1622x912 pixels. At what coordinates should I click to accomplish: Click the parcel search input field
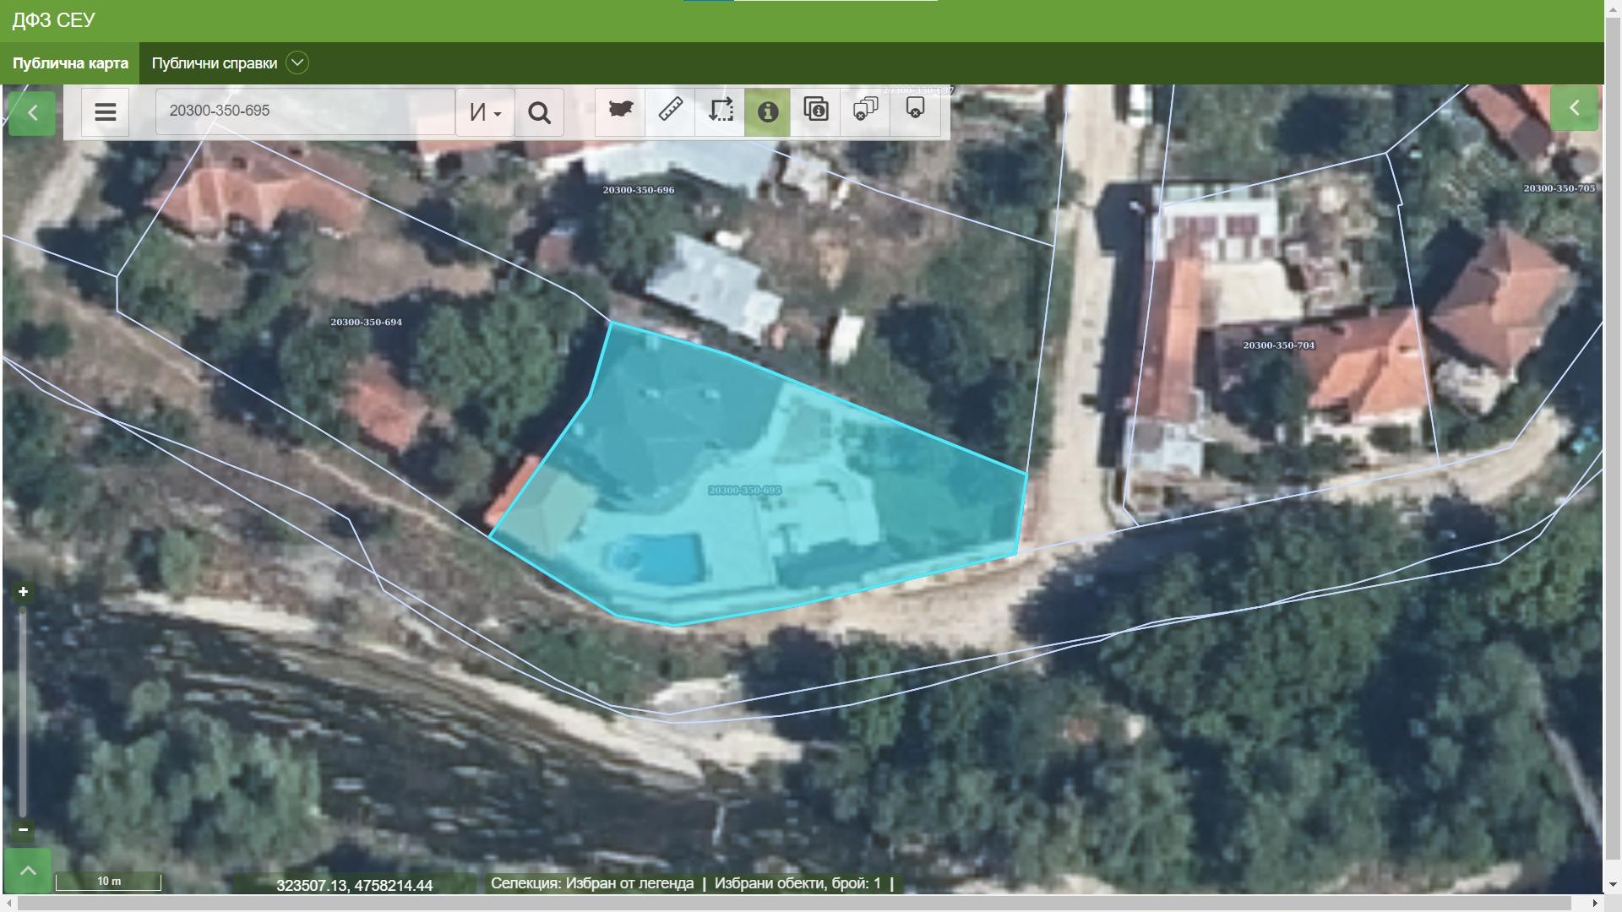304,111
